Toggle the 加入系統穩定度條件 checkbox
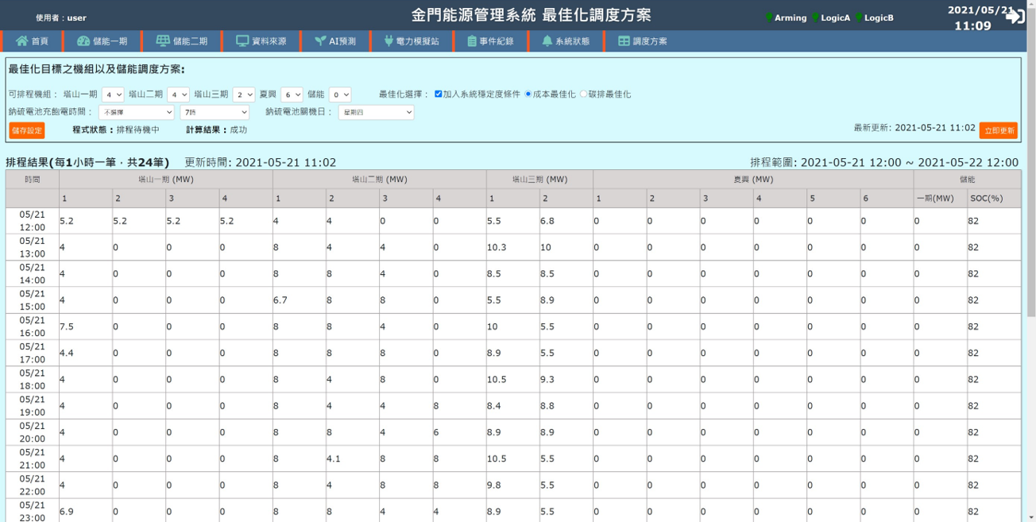 click(x=438, y=94)
